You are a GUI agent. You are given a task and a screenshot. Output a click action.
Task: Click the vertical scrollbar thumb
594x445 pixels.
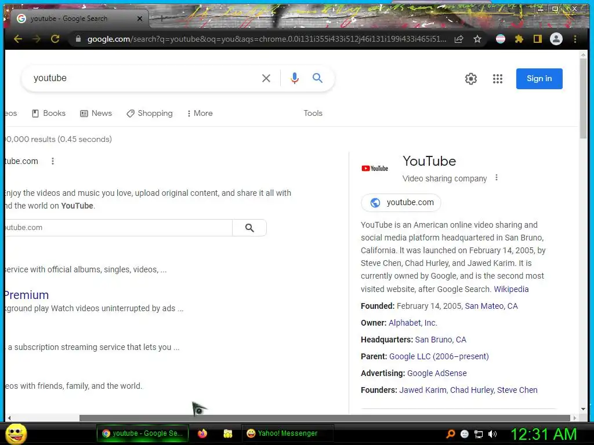(x=583, y=99)
